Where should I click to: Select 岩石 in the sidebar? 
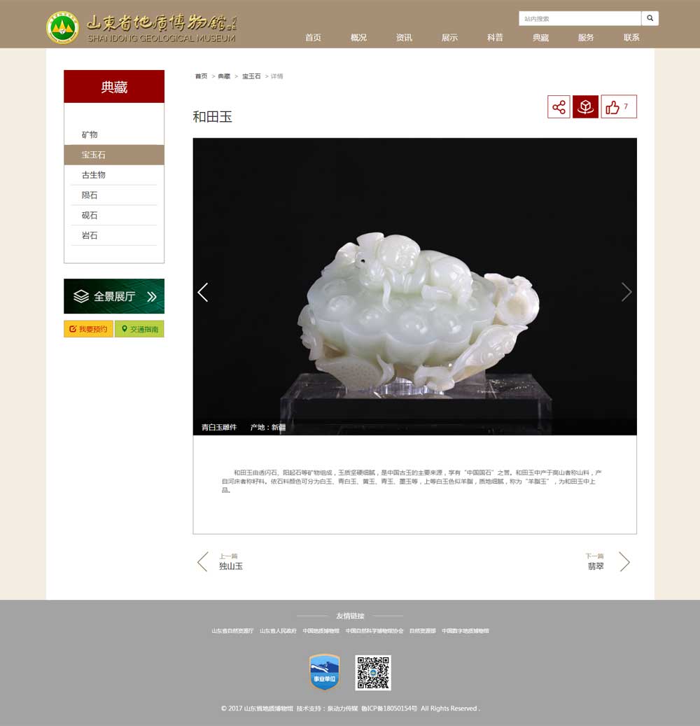point(114,235)
